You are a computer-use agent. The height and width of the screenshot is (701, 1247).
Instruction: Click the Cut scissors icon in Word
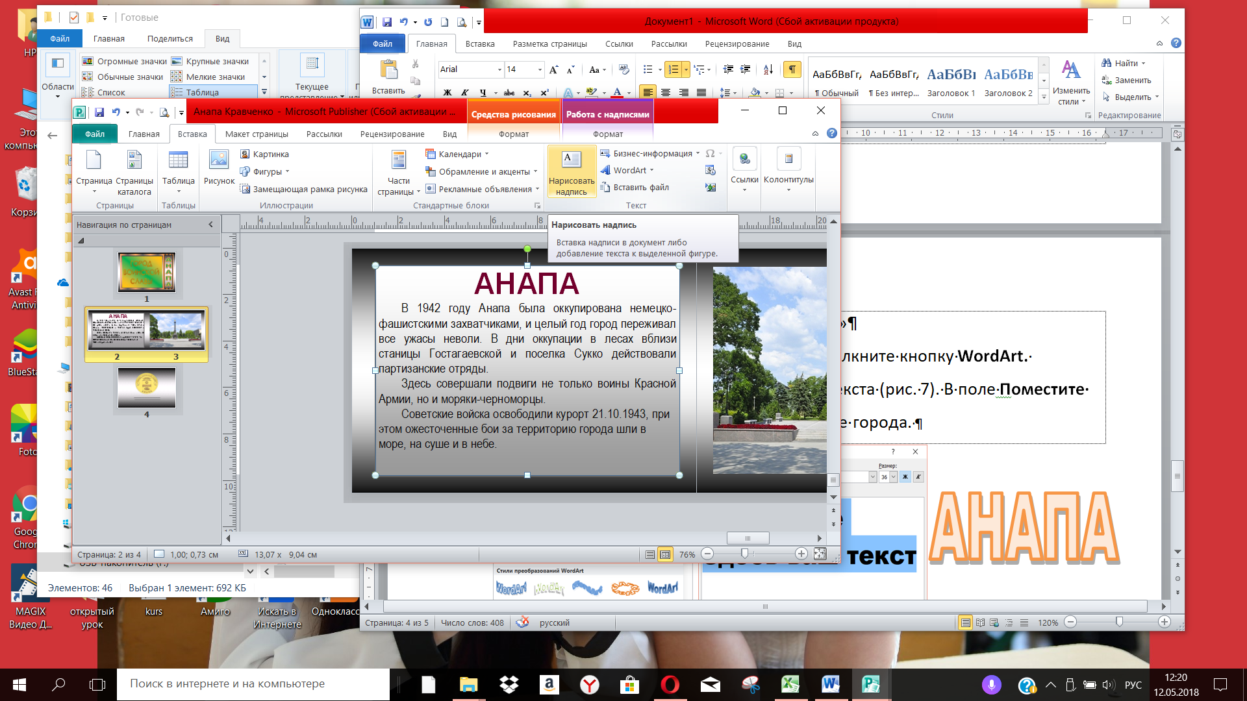pos(416,64)
